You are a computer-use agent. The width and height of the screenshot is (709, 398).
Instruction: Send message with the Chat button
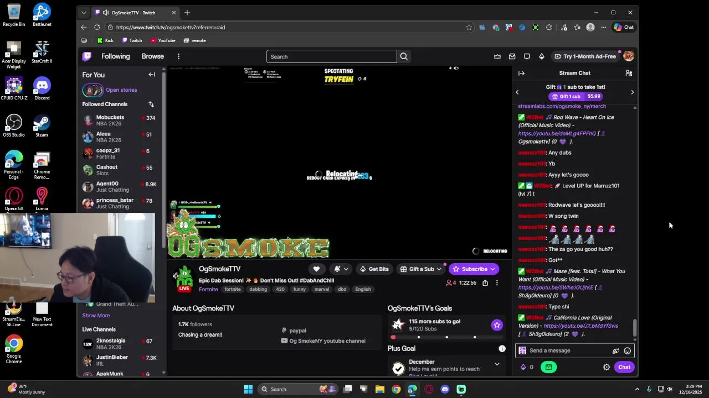click(x=624, y=367)
